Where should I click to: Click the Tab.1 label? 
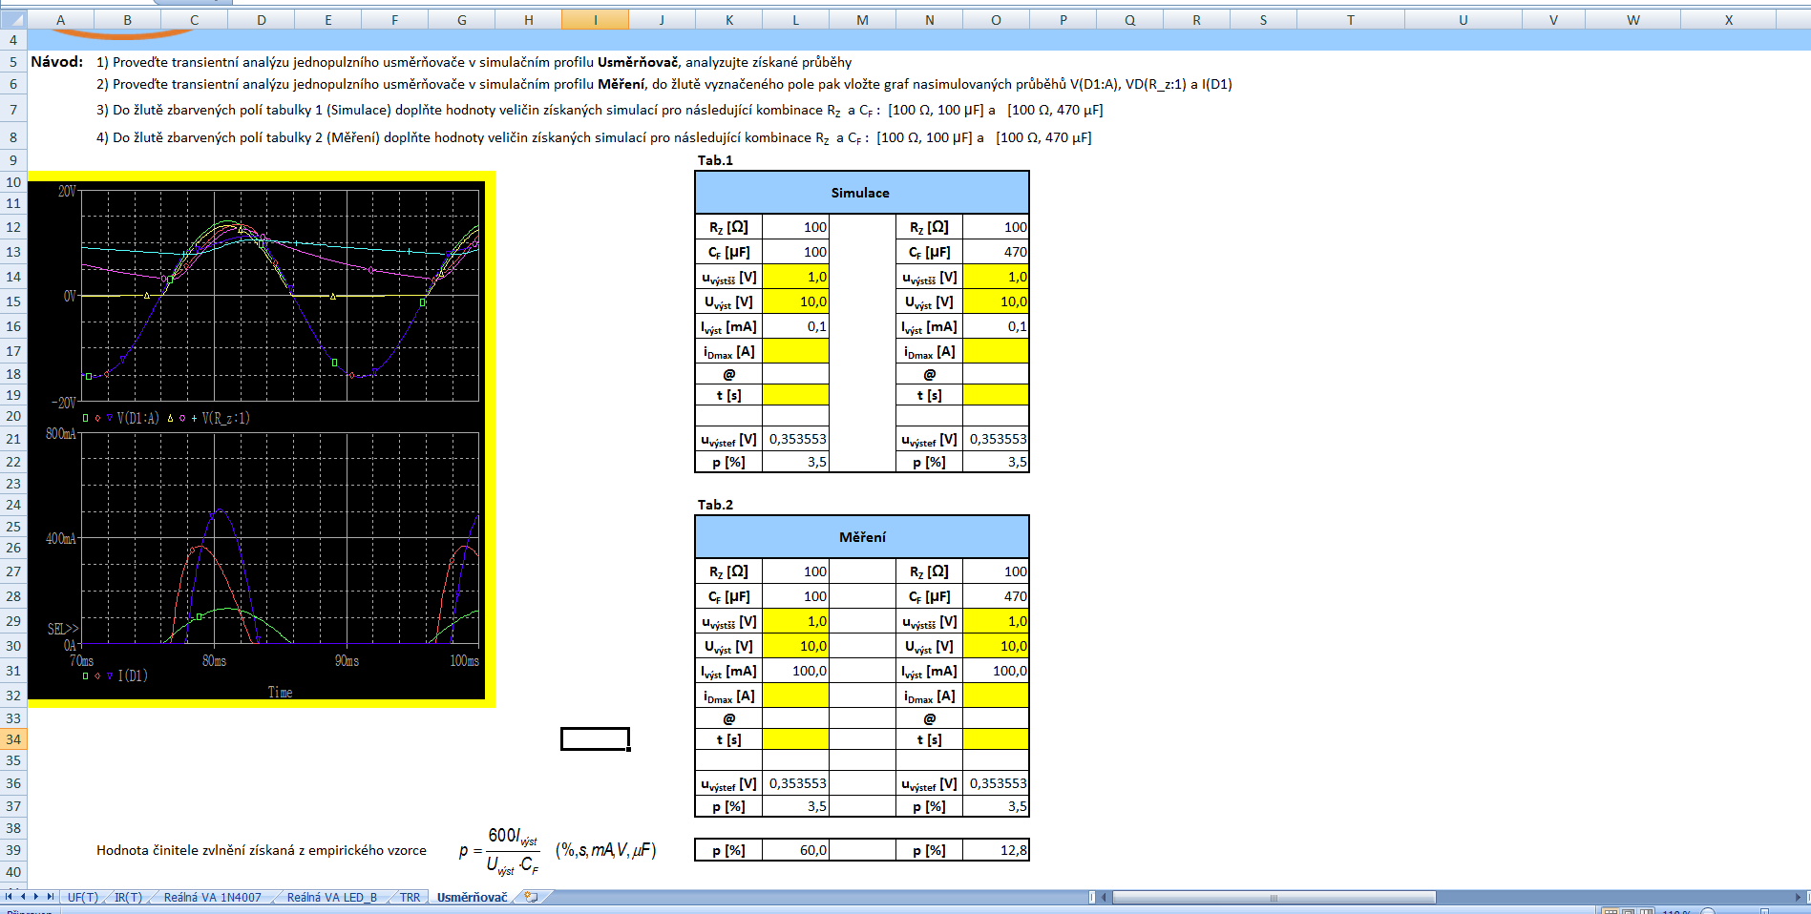pos(715,160)
